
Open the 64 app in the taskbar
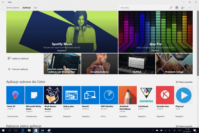click(x=42, y=130)
